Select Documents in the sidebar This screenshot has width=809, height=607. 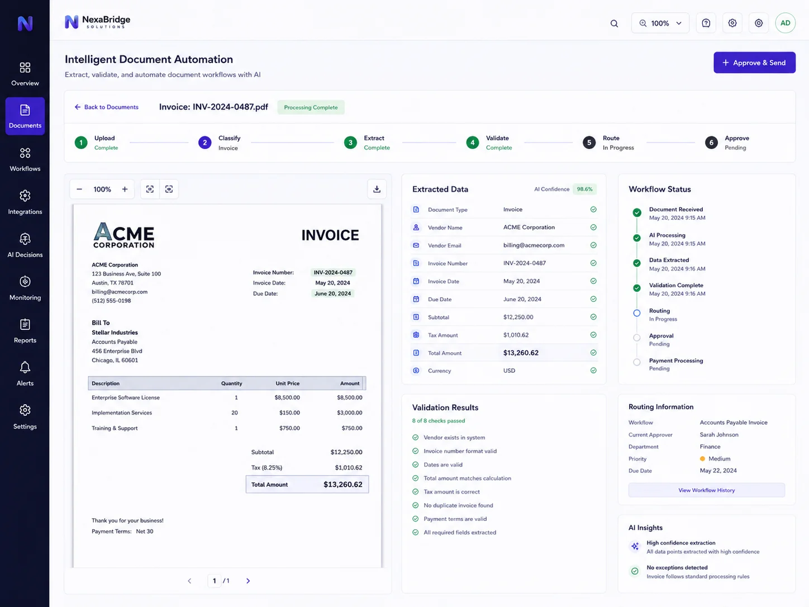(x=25, y=116)
